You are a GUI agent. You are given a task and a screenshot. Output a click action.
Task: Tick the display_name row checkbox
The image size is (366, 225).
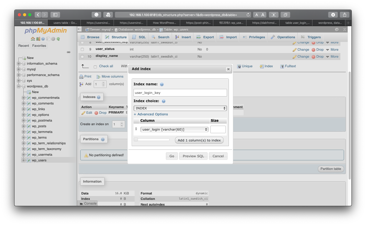(82, 57)
